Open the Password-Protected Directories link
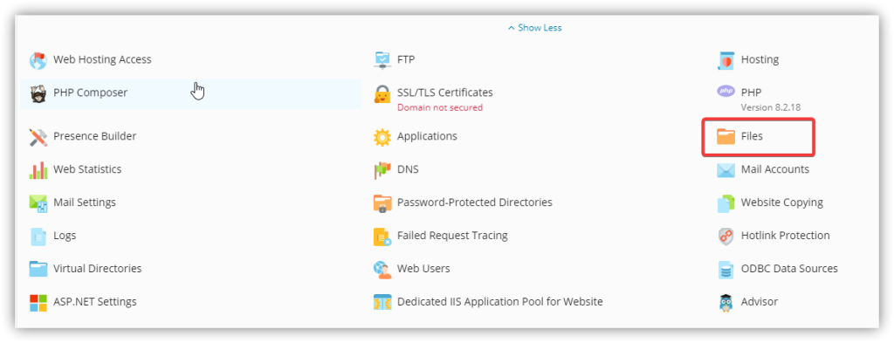The width and height of the screenshot is (894, 343). [x=475, y=202]
